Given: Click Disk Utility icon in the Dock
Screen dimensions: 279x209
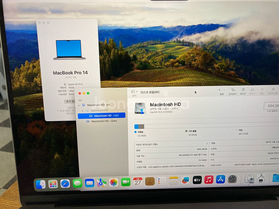Looking at the screenshot, I should [x=249, y=178].
